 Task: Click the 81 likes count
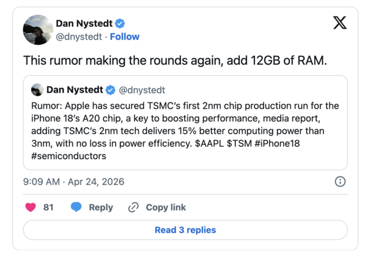[x=48, y=207]
